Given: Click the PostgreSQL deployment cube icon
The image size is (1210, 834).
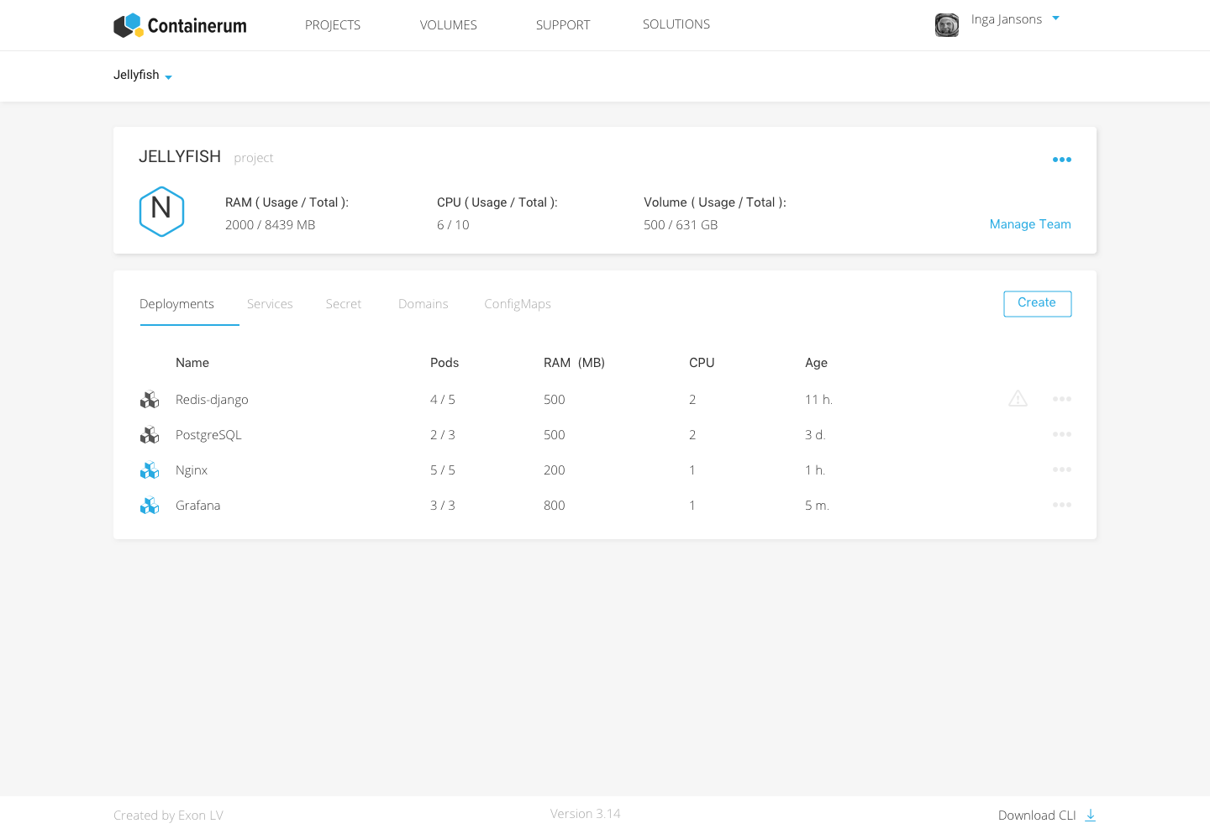Looking at the screenshot, I should coord(150,435).
